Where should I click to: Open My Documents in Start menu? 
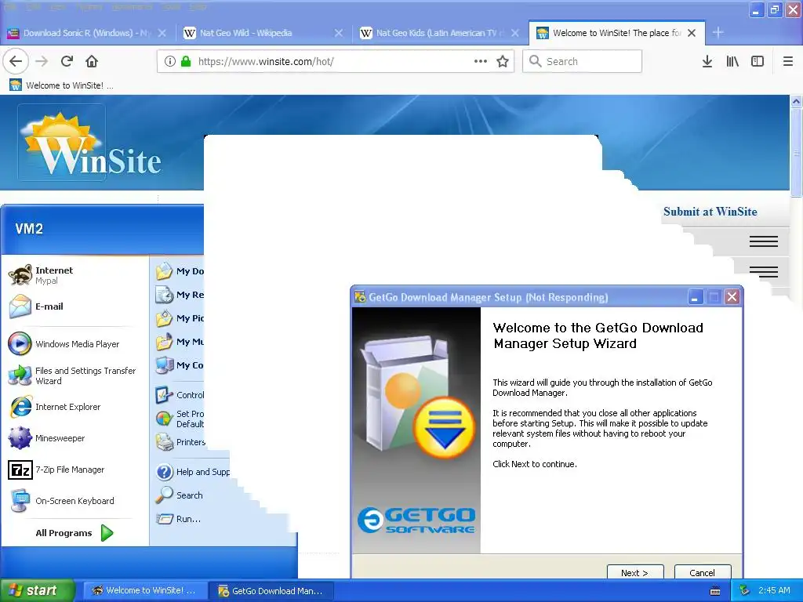[180, 271]
